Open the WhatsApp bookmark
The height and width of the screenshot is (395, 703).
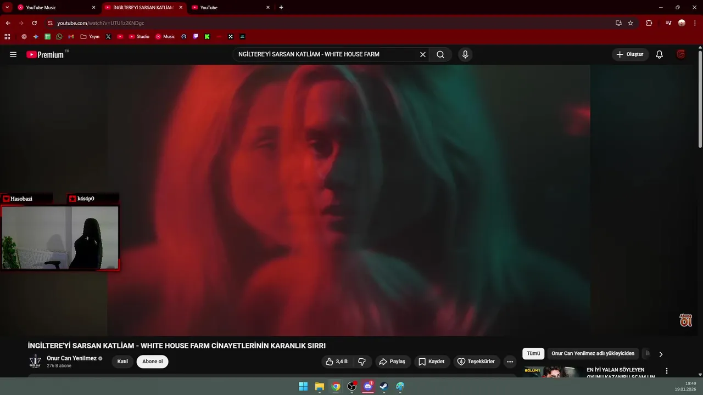[59, 37]
